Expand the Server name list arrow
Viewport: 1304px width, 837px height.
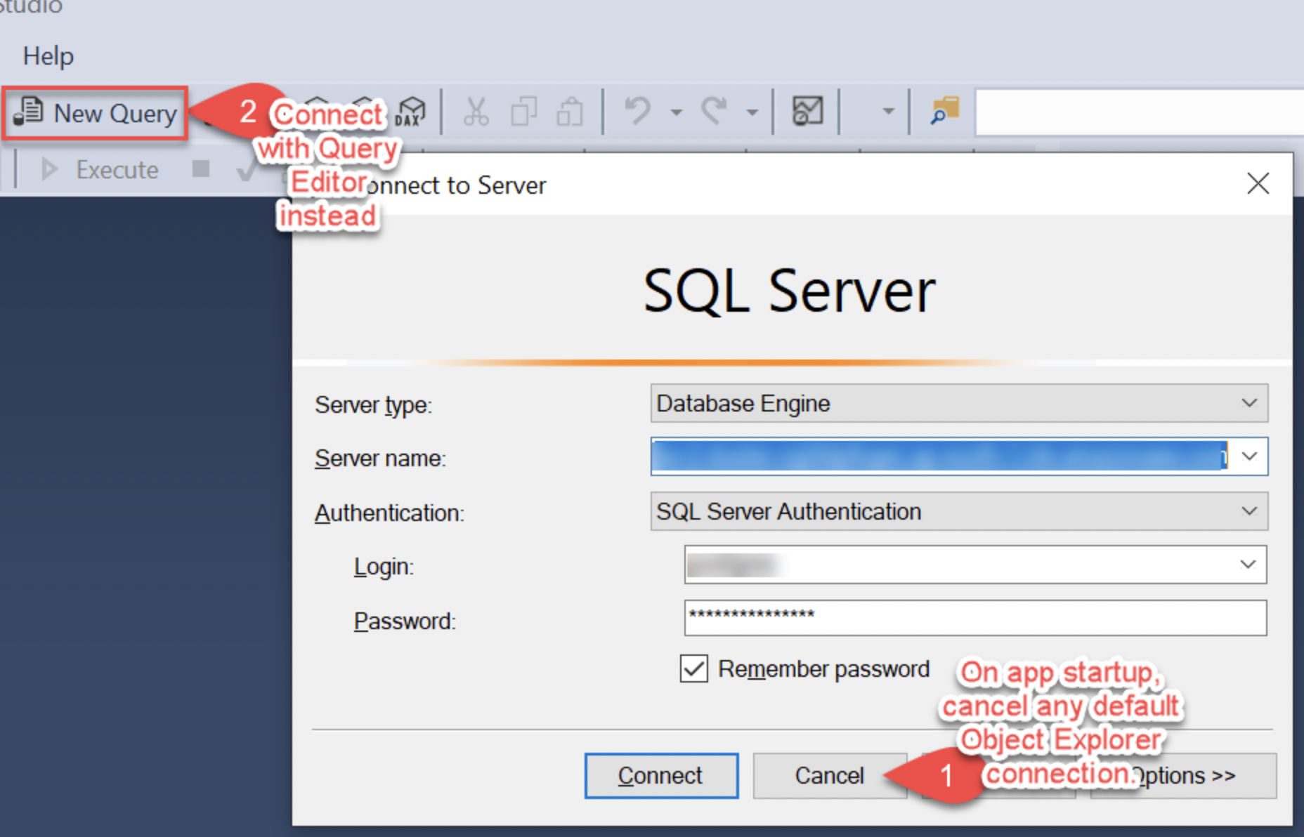tap(1249, 456)
